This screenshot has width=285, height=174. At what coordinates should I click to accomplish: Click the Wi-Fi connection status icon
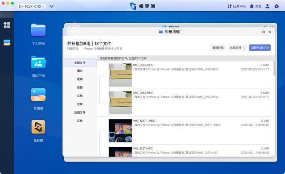click(52, 6)
